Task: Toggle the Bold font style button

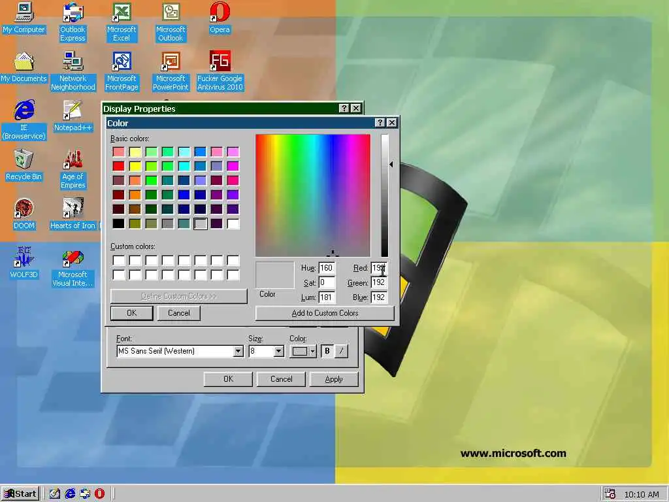Action: pyautogui.click(x=327, y=351)
